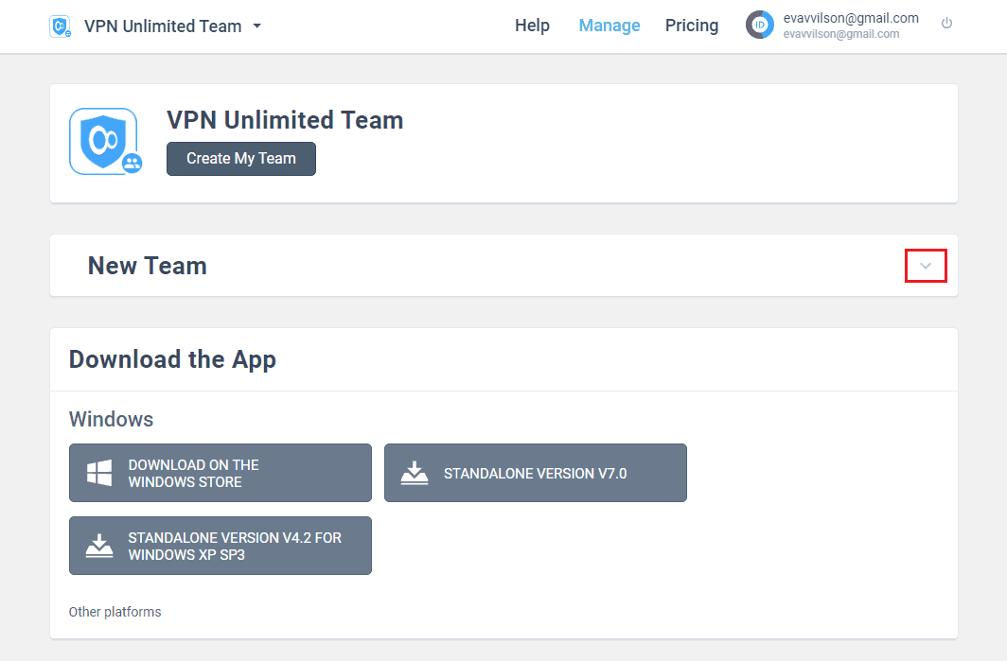Click the New Team heading
1007x661 pixels.
pos(148,266)
